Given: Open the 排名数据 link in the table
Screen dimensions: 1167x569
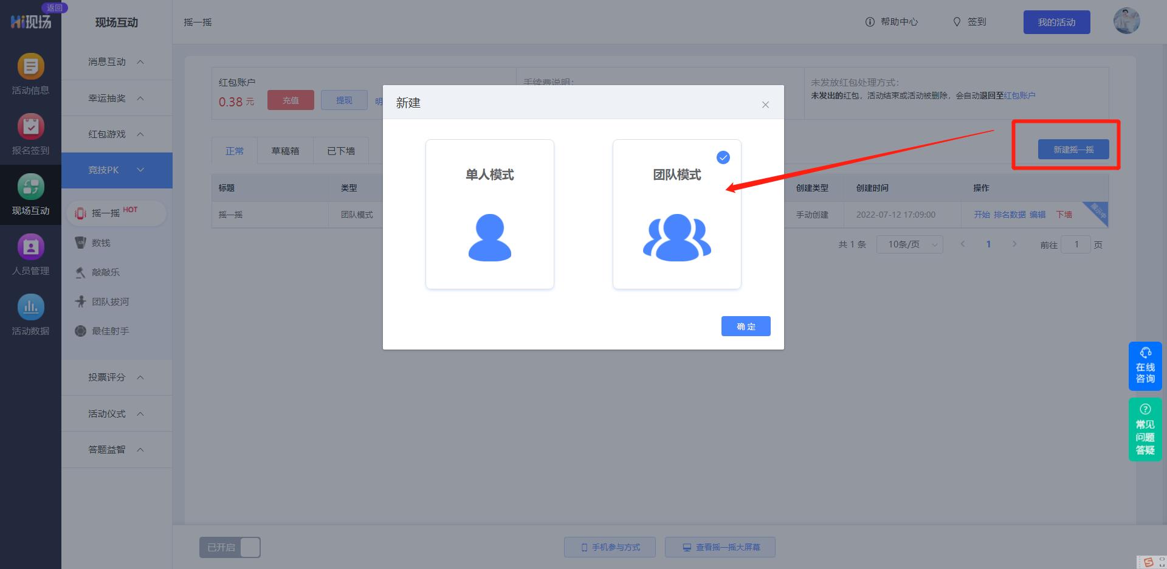Looking at the screenshot, I should click(1009, 215).
